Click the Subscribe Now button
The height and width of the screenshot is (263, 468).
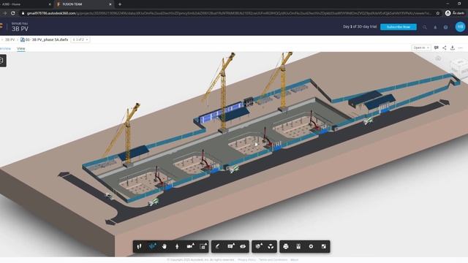pos(399,27)
